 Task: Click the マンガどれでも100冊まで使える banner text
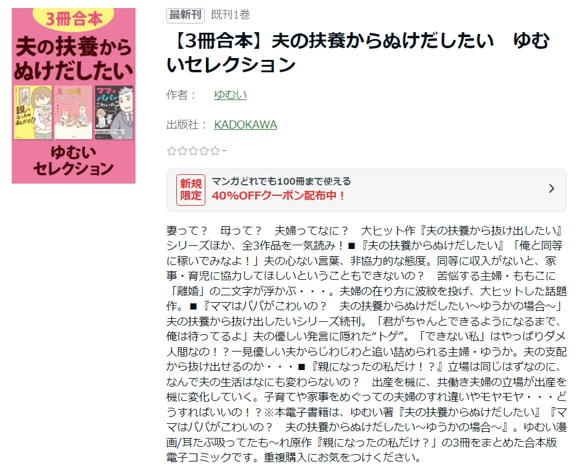[281, 181]
